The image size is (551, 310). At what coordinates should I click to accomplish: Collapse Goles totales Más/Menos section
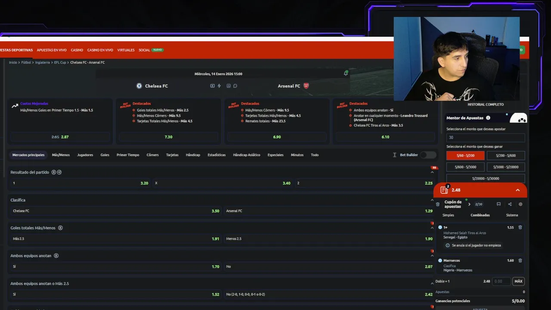click(x=432, y=228)
